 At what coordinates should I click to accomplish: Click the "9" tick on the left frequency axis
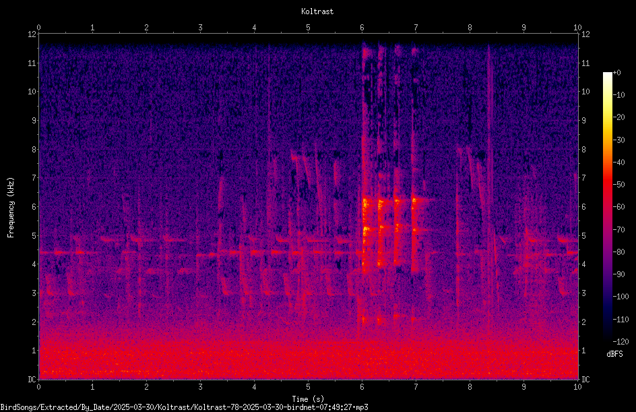34,121
